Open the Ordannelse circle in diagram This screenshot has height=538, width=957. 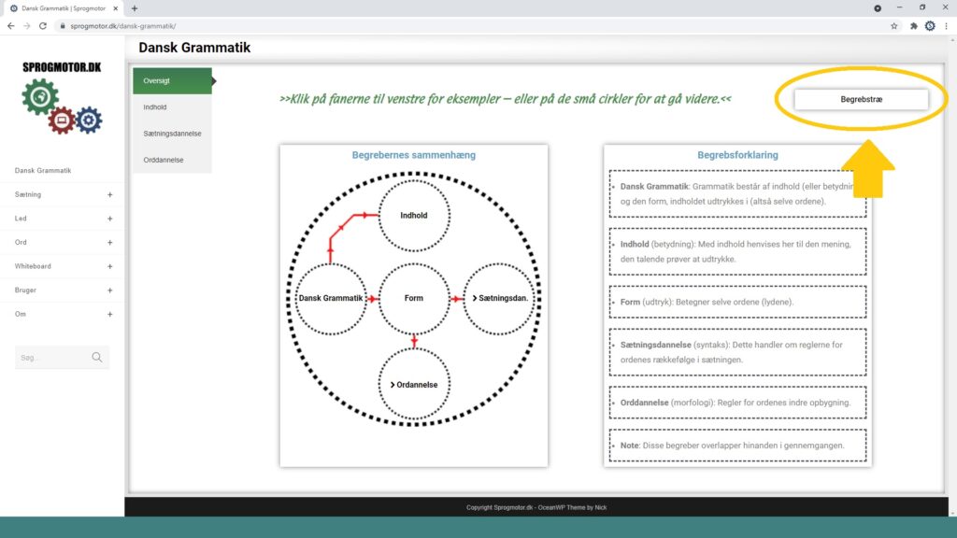click(x=414, y=385)
